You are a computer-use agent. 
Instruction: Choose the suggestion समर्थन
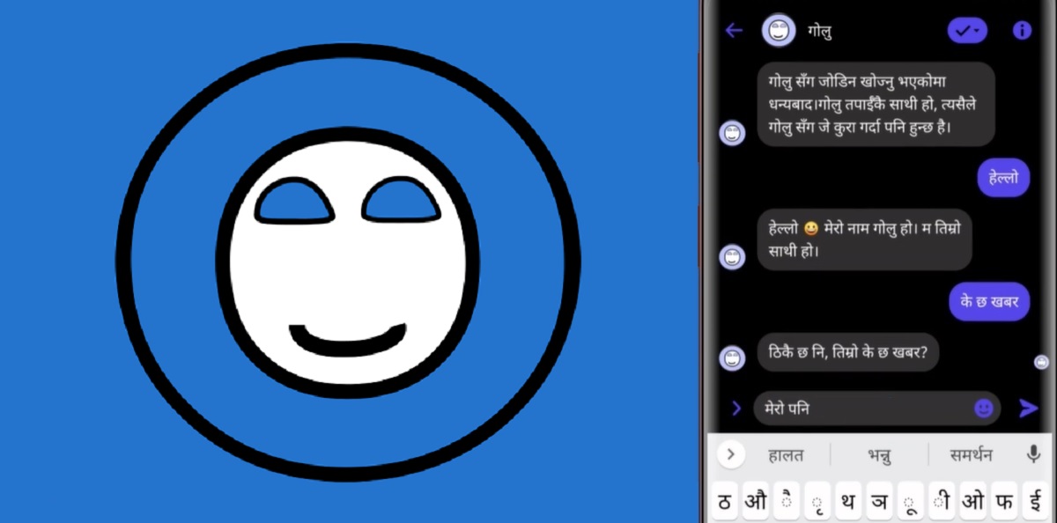coord(971,455)
